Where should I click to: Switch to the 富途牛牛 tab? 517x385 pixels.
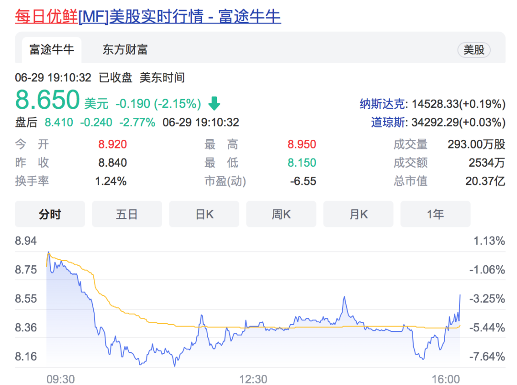point(52,49)
